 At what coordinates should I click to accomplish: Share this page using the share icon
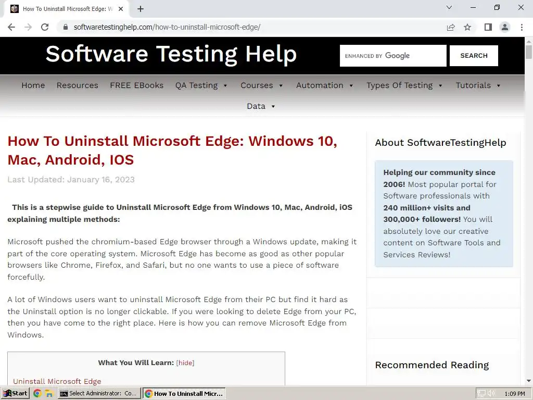(x=451, y=27)
